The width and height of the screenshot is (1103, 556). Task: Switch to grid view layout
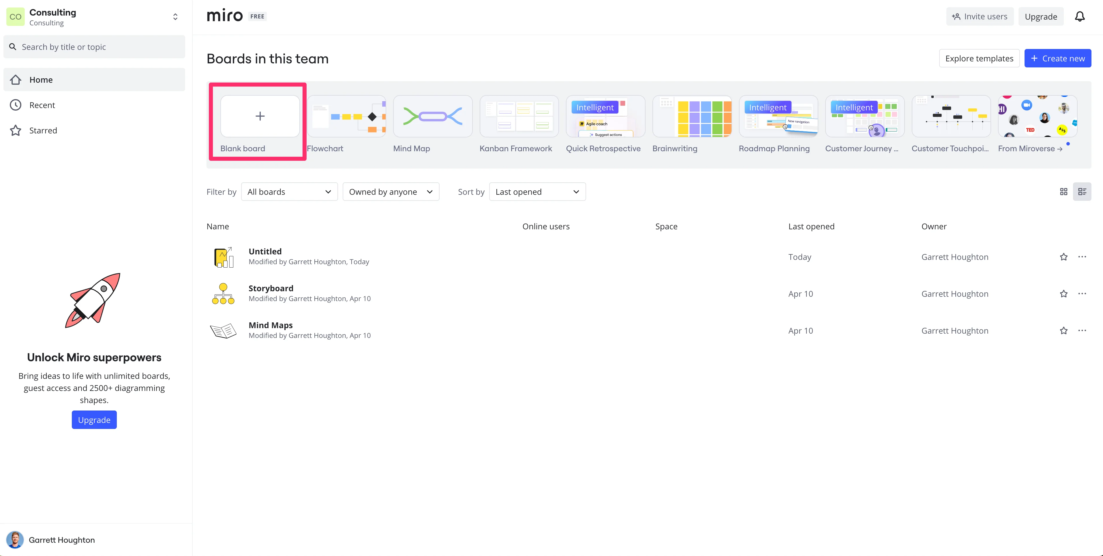(x=1063, y=192)
